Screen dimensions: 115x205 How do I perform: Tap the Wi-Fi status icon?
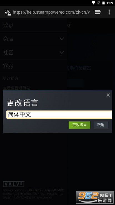(x=94, y=3)
